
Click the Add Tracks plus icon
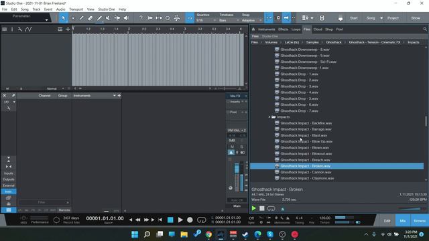(68, 29)
